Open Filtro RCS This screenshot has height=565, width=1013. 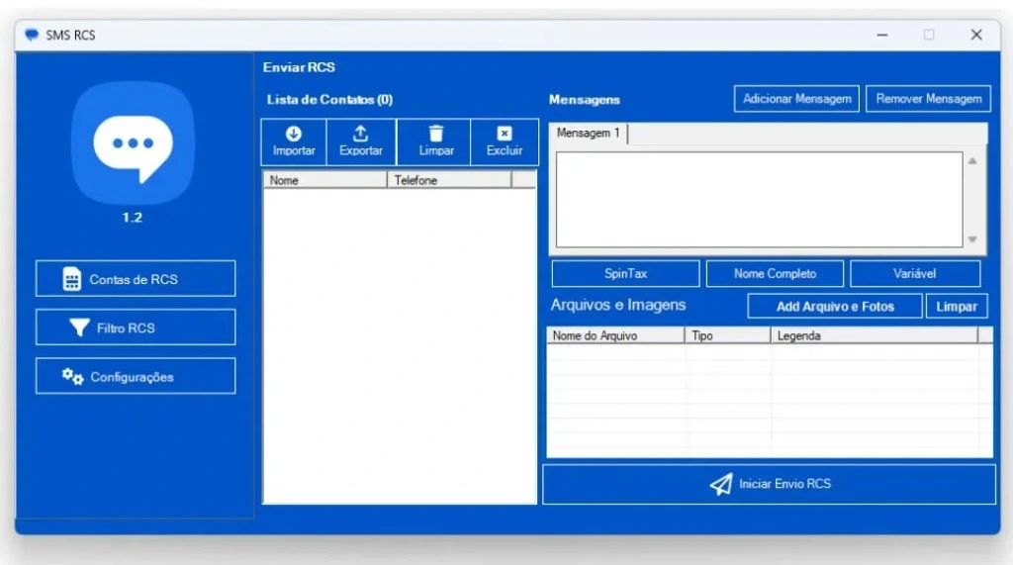[x=136, y=328]
